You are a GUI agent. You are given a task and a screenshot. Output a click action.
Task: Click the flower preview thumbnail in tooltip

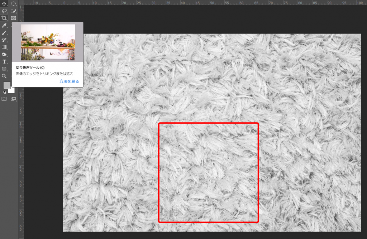(x=48, y=42)
